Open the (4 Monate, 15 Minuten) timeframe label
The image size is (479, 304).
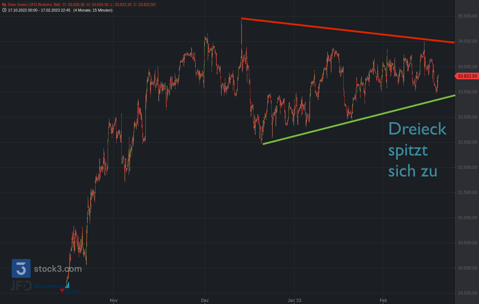tap(93, 10)
